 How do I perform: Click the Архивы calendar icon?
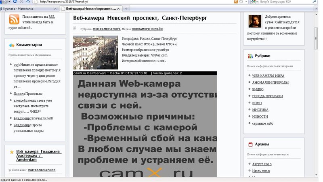[x=250, y=144]
